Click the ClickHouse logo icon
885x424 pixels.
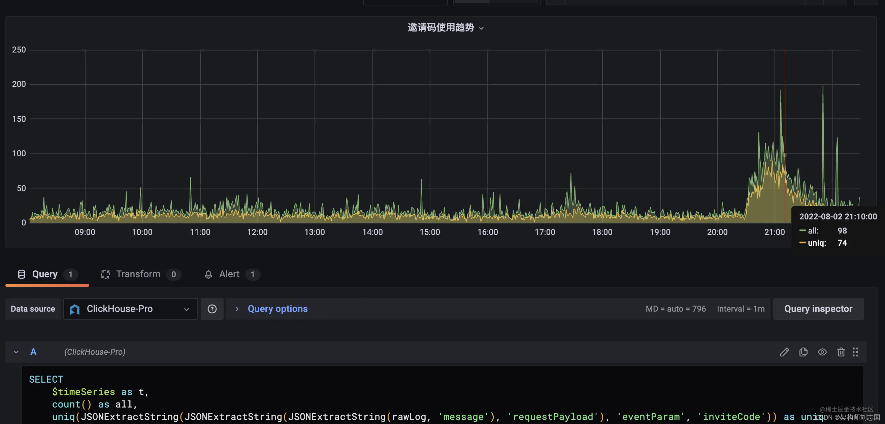(x=74, y=309)
